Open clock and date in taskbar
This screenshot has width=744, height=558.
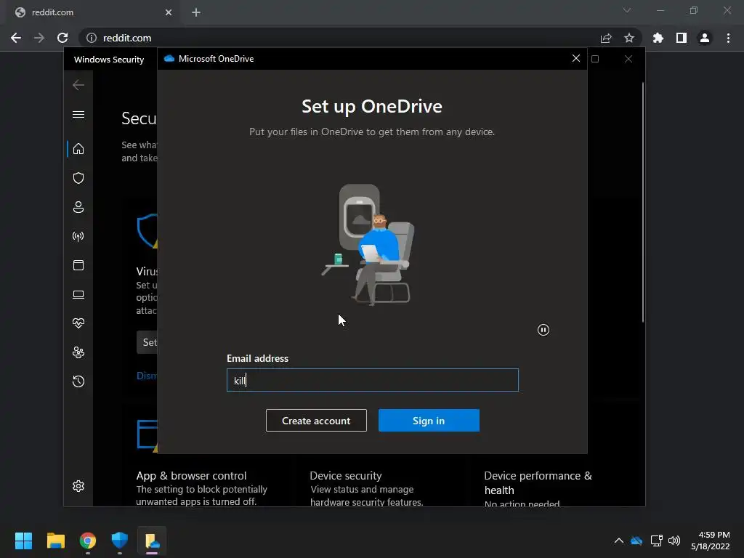point(711,541)
